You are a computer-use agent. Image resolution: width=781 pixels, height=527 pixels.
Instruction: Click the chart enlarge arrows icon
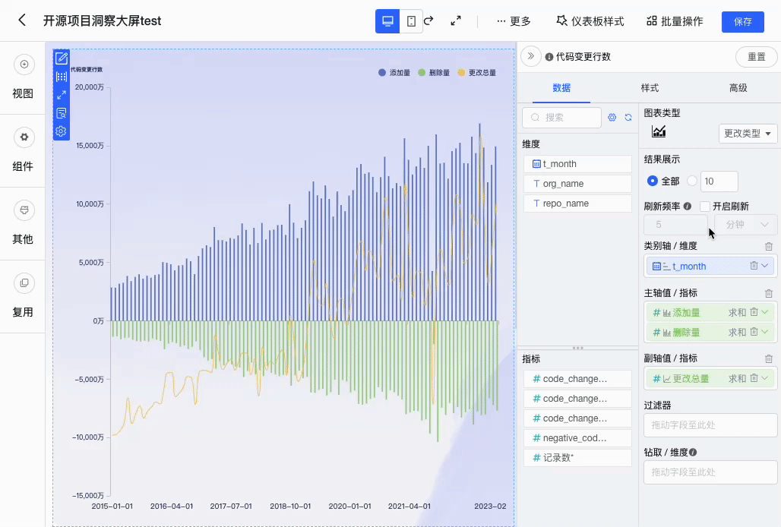pos(62,95)
